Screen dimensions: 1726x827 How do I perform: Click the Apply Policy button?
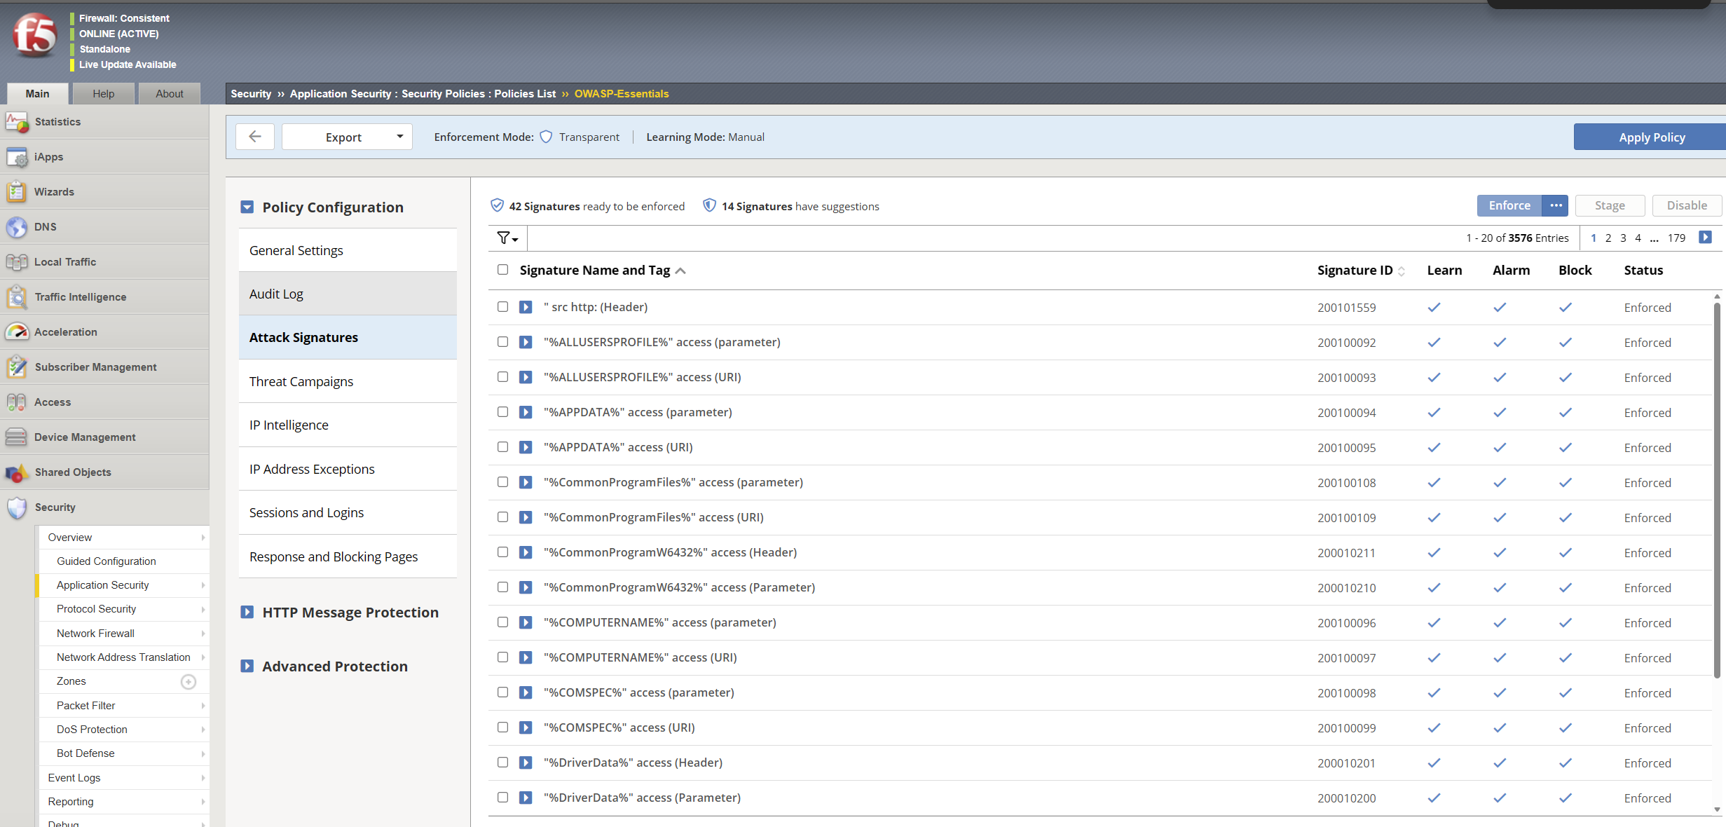tap(1651, 137)
